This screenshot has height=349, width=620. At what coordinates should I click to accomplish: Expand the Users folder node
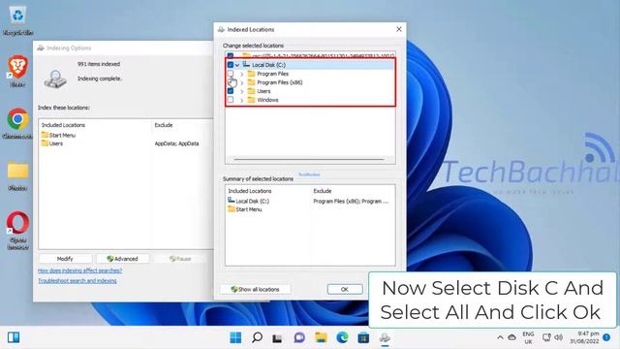coord(242,91)
